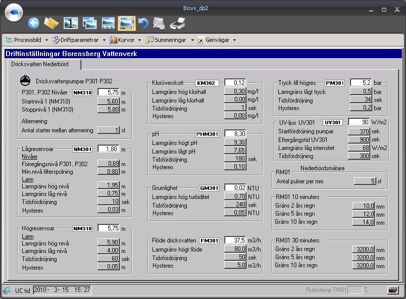Select the Larmgräns hög turbiditet field
The width and height of the screenshot is (406, 299).
(235, 196)
